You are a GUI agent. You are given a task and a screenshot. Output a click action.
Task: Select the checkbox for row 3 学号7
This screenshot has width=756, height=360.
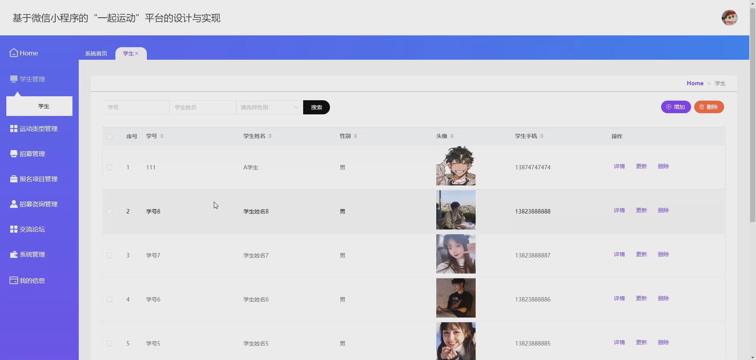[109, 255]
